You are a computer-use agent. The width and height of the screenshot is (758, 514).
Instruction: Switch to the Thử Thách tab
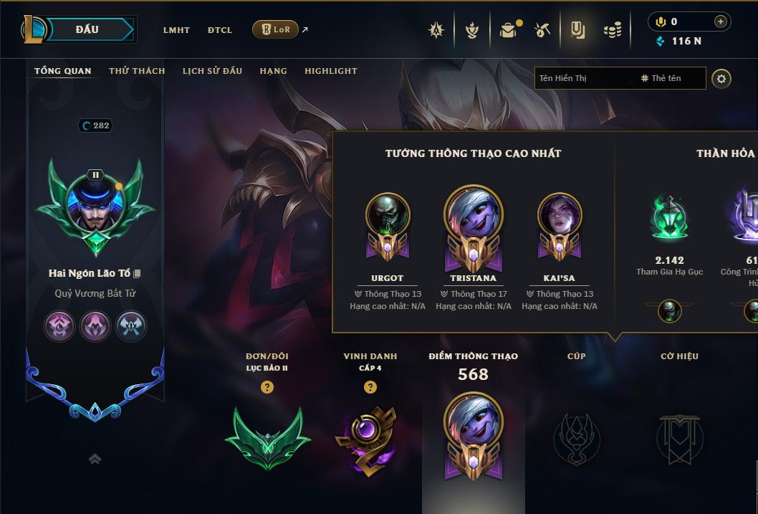pyautogui.click(x=138, y=71)
